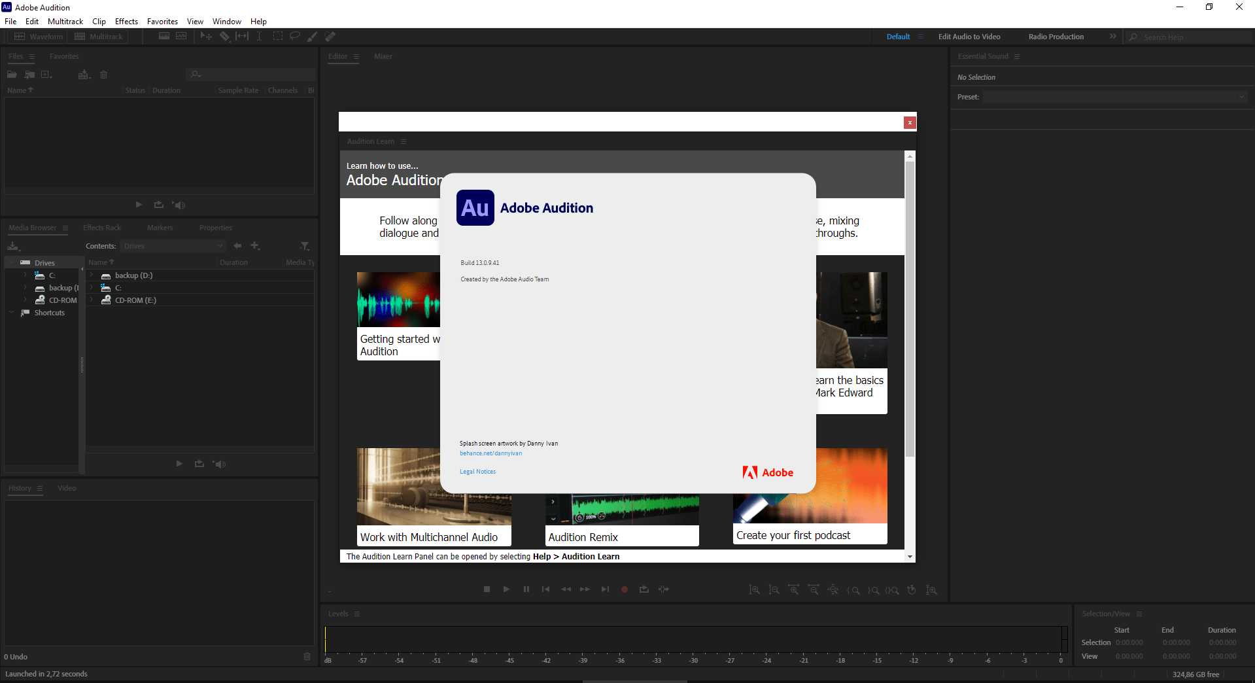Click the transport Stop button
The image size is (1255, 683).
click(x=487, y=589)
